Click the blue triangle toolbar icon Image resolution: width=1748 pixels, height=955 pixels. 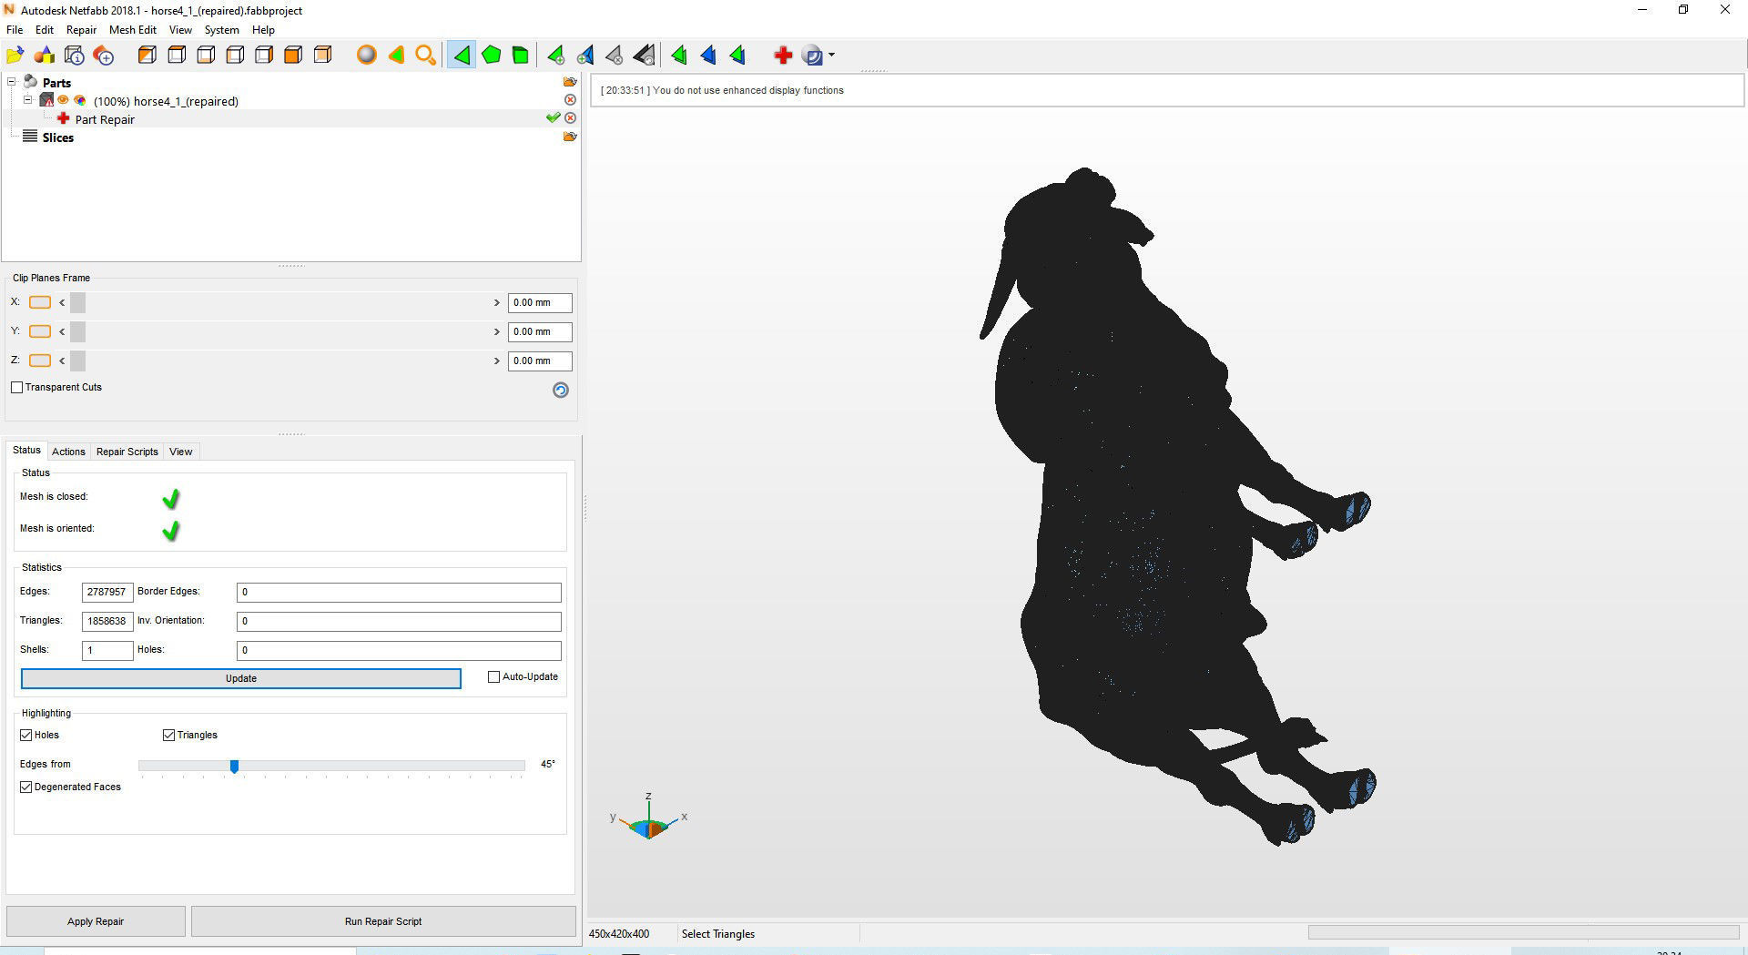tap(708, 56)
